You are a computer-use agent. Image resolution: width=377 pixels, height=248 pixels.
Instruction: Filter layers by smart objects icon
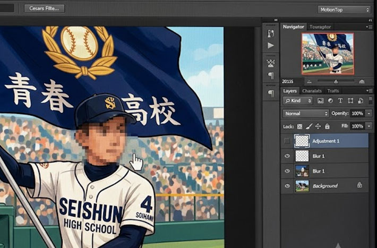click(361, 101)
